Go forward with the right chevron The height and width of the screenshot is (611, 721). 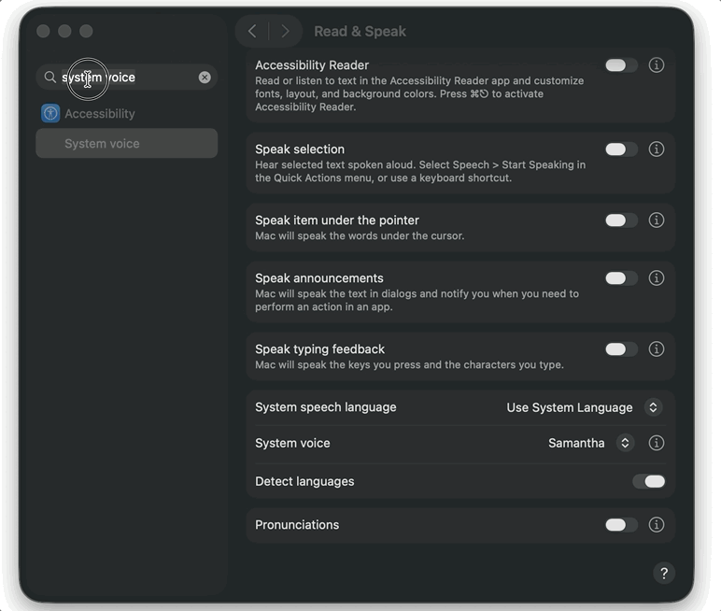click(285, 31)
